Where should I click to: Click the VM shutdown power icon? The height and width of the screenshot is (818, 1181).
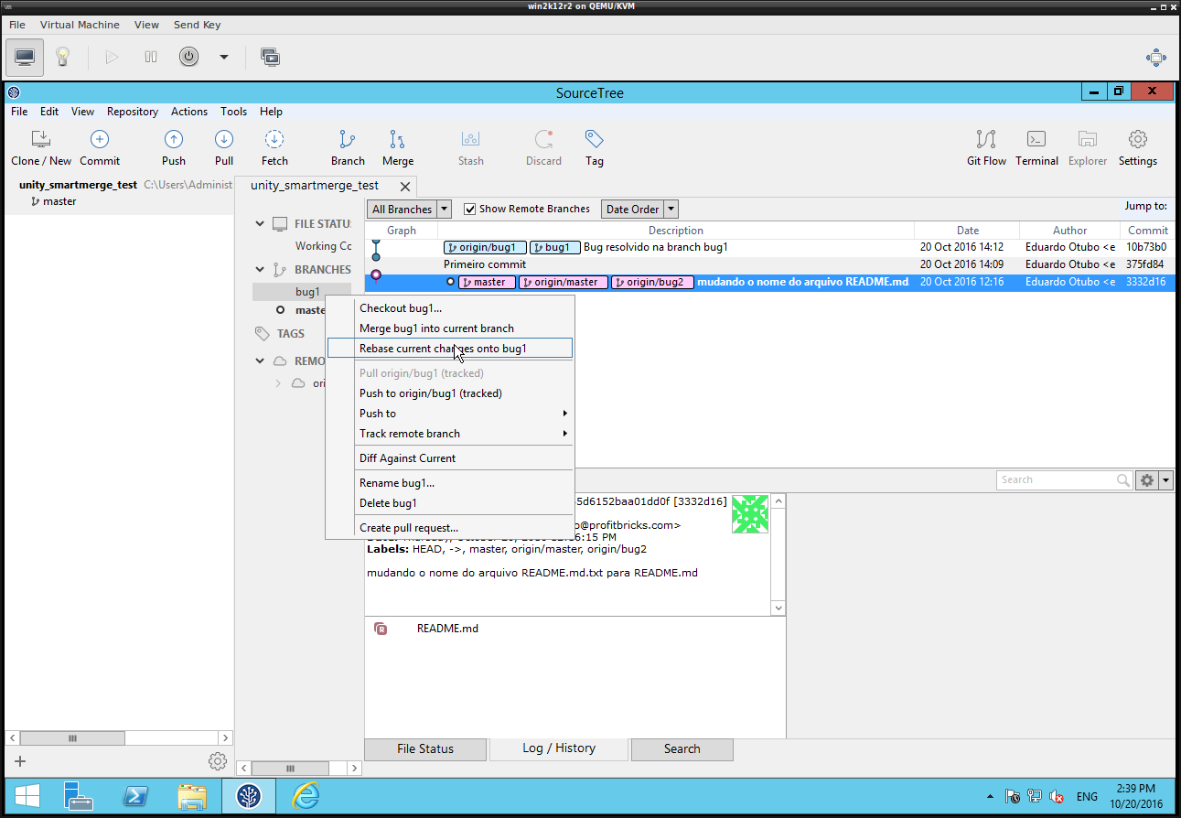coord(188,57)
